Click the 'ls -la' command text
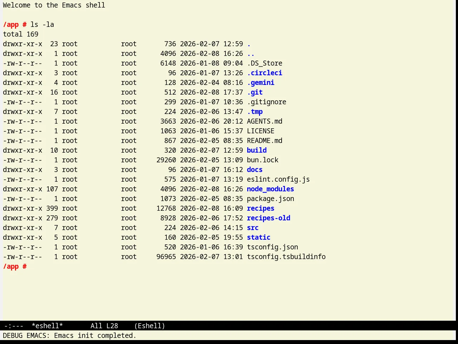Image resolution: width=458 pixels, height=344 pixels. (x=42, y=24)
